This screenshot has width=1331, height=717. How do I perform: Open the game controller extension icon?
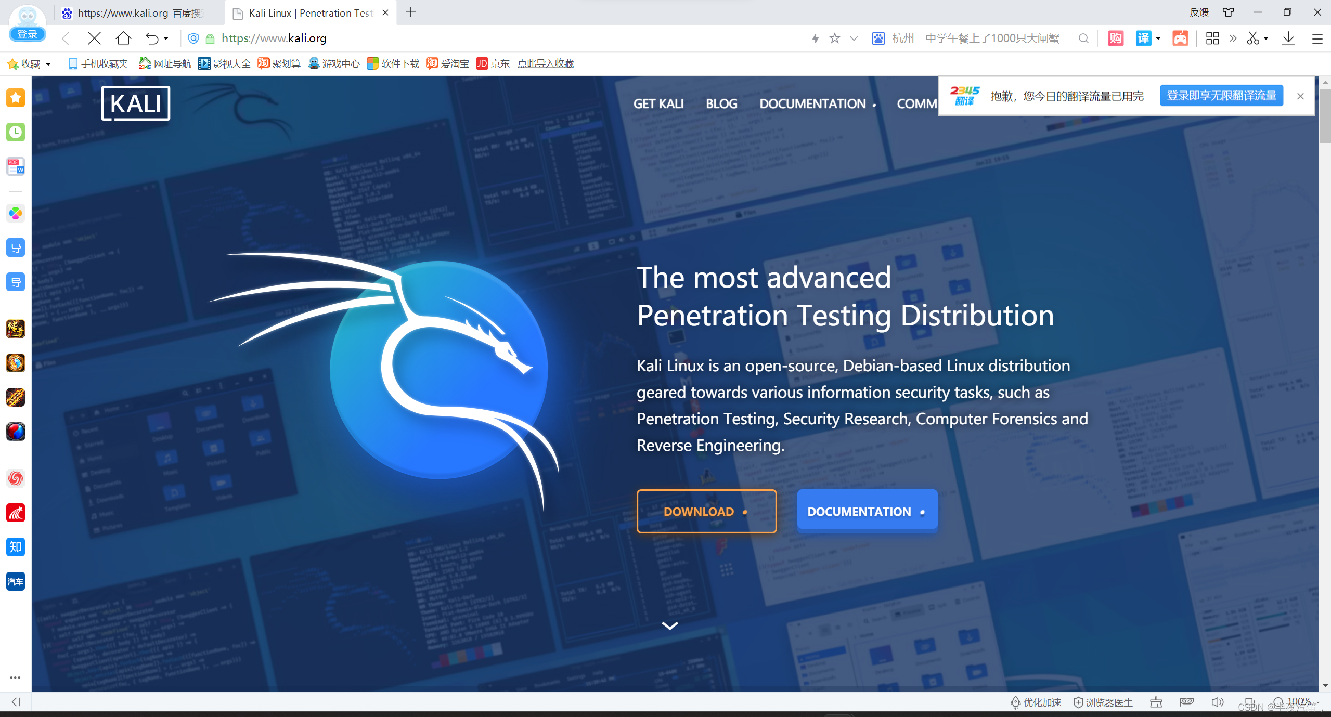tap(1180, 38)
